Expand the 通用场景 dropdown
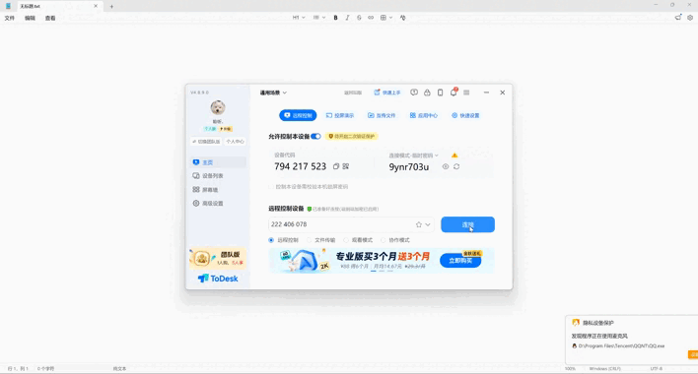The height and width of the screenshot is (374, 698). pyautogui.click(x=273, y=93)
